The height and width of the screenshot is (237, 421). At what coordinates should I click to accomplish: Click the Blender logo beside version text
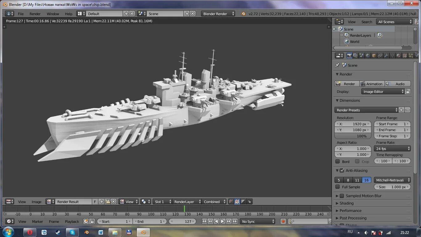243,14
